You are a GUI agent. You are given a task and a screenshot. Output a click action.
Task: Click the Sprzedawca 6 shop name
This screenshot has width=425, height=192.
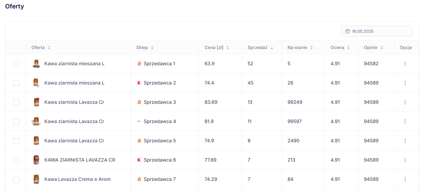tap(160, 160)
